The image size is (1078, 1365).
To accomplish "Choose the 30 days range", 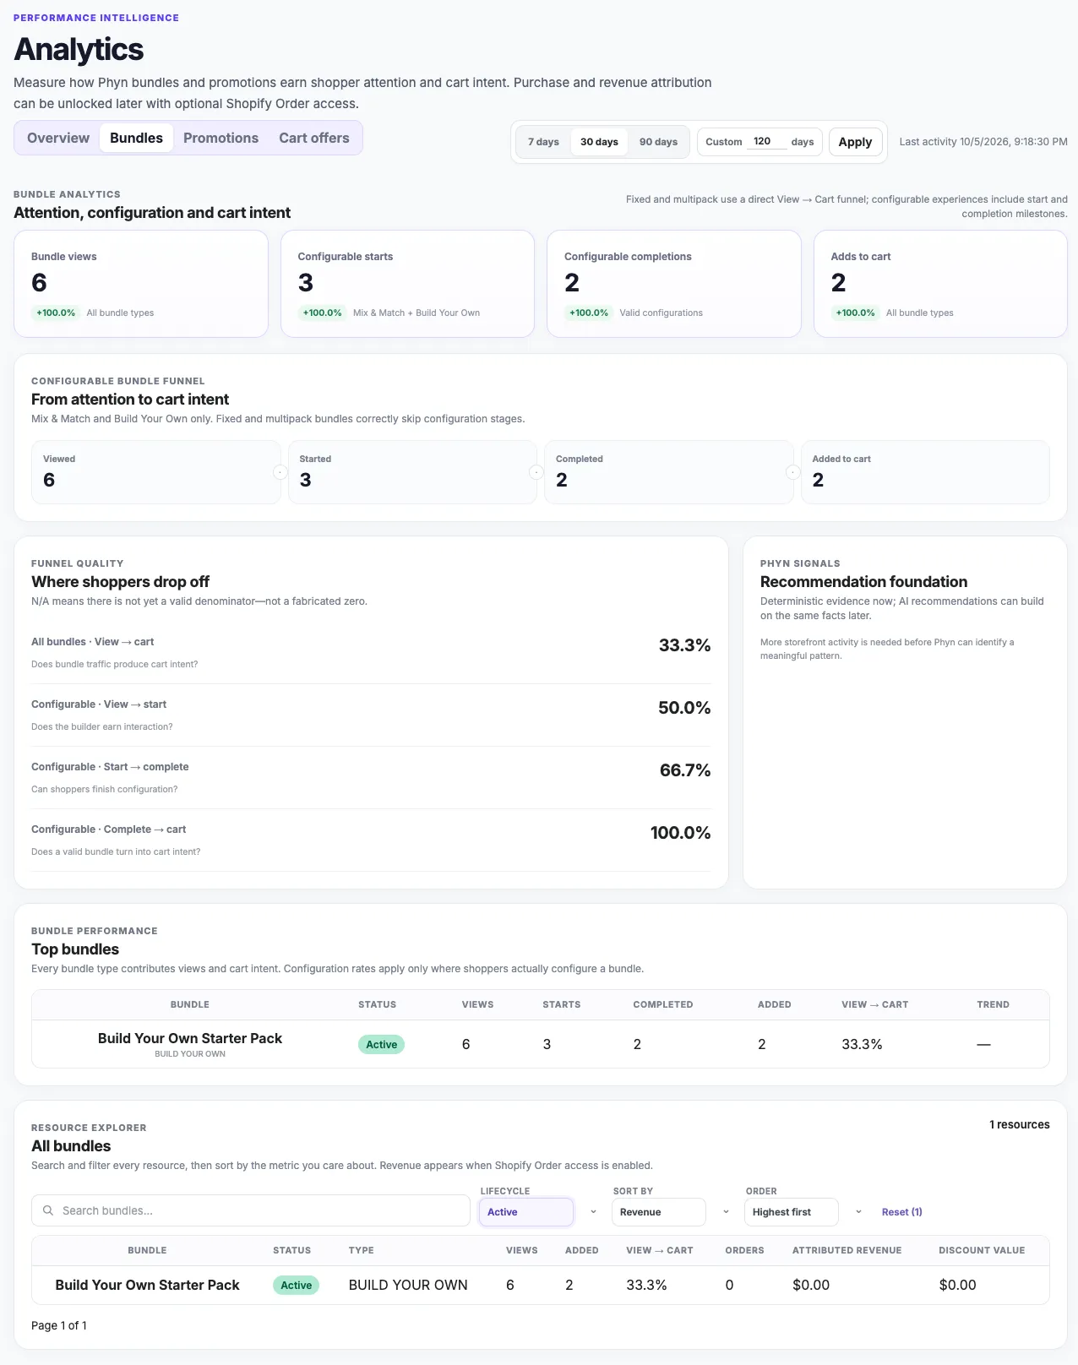I will 599,142.
